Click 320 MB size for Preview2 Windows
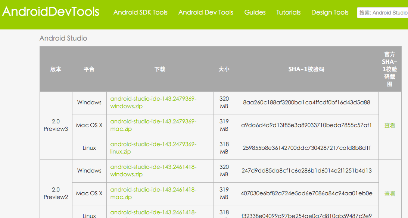 click(x=224, y=170)
